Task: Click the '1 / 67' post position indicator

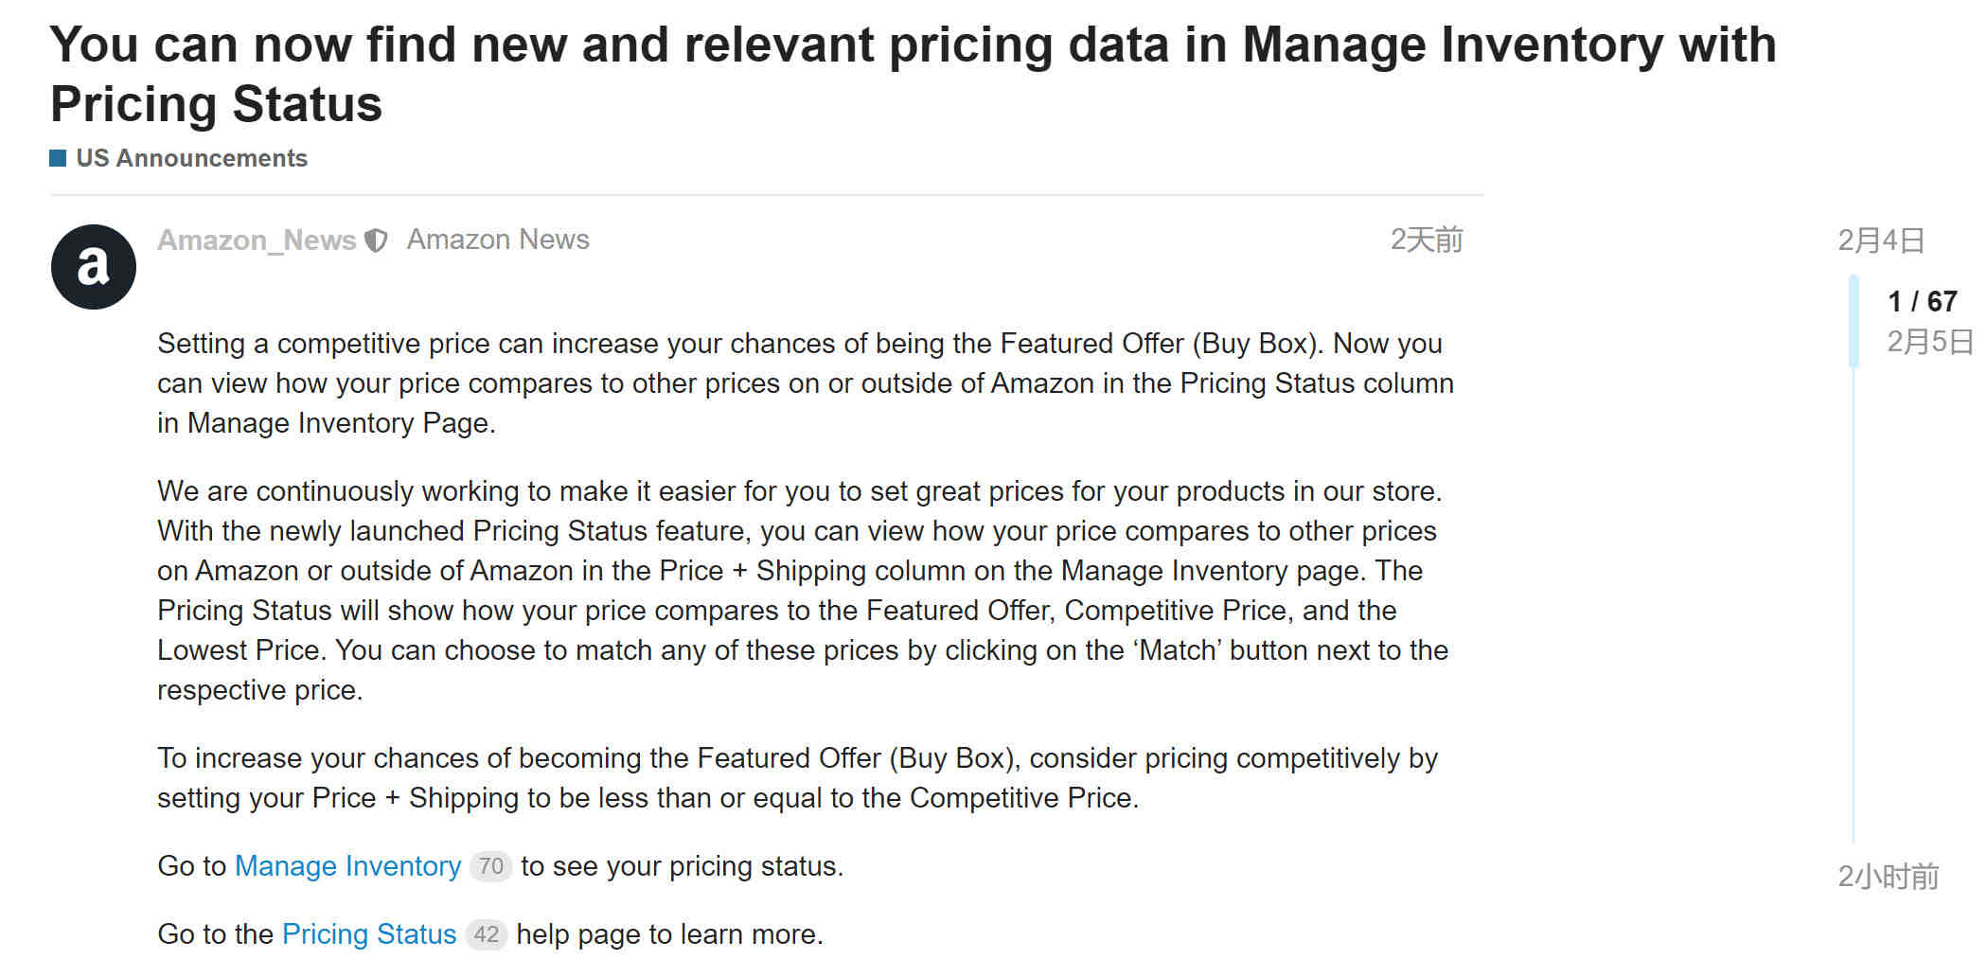Action: 1922,301
